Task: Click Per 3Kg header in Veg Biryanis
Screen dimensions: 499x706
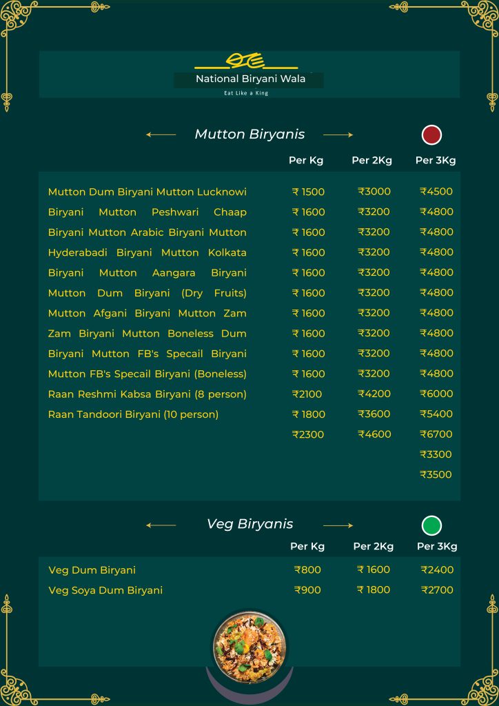Action: click(x=437, y=547)
